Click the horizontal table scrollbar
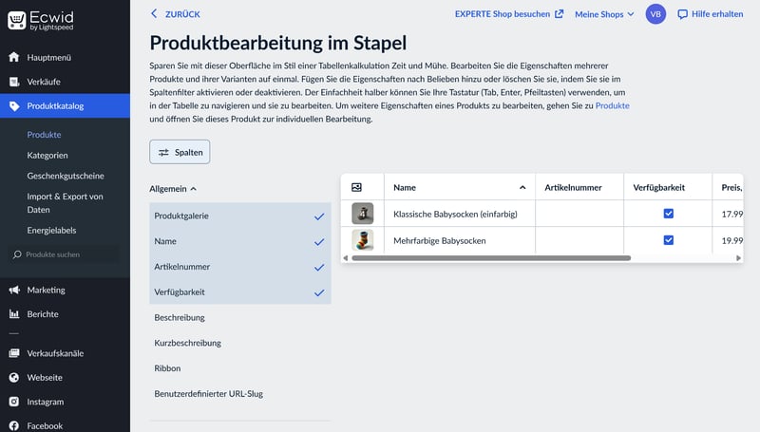The height and width of the screenshot is (432, 760). [x=489, y=258]
